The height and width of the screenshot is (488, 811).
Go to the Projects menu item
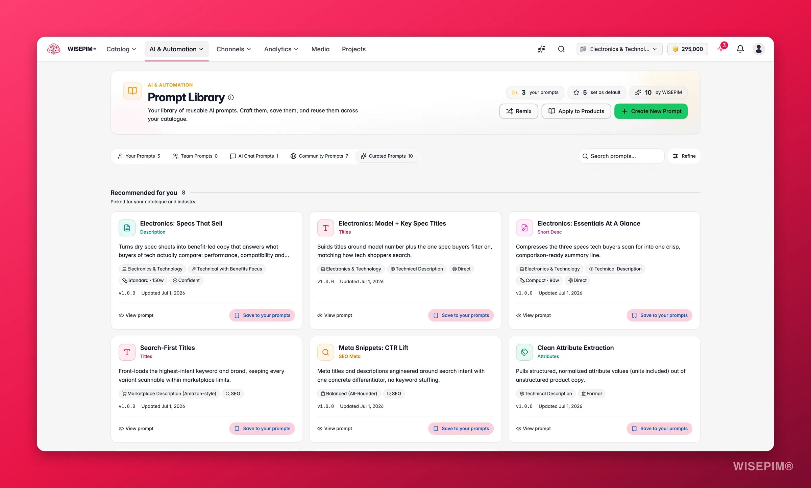[353, 49]
